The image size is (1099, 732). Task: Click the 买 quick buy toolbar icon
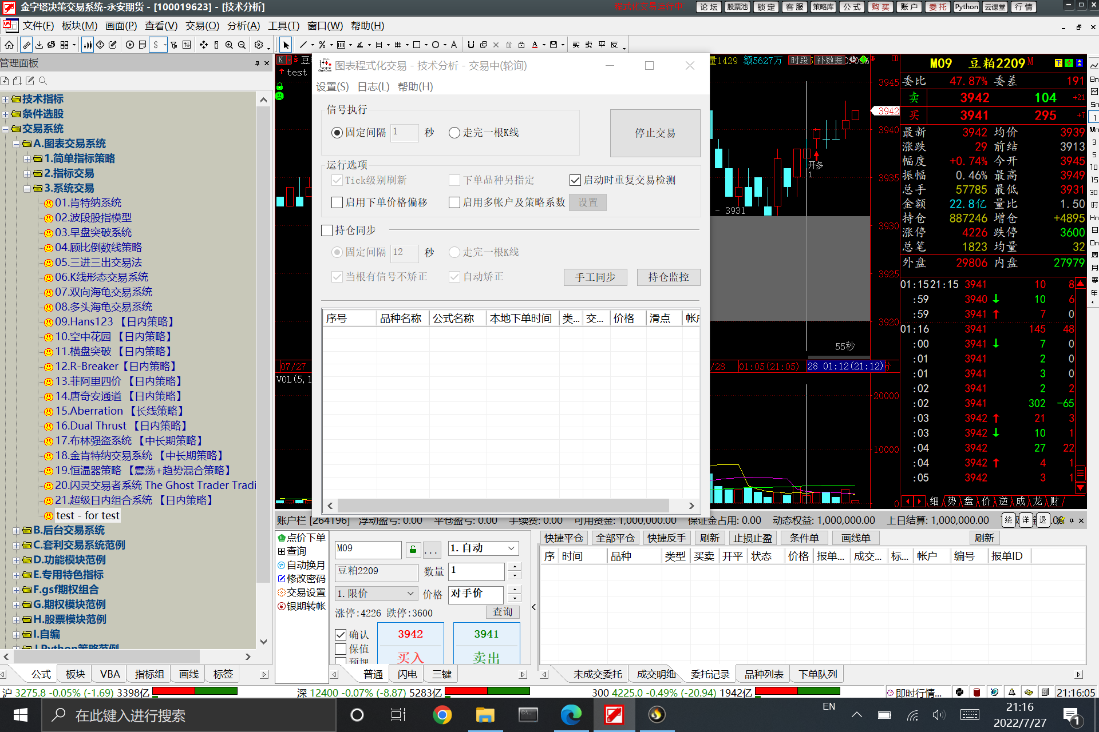coord(576,45)
